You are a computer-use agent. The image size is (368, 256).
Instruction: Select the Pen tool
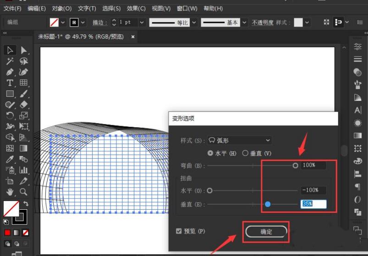tap(10, 72)
